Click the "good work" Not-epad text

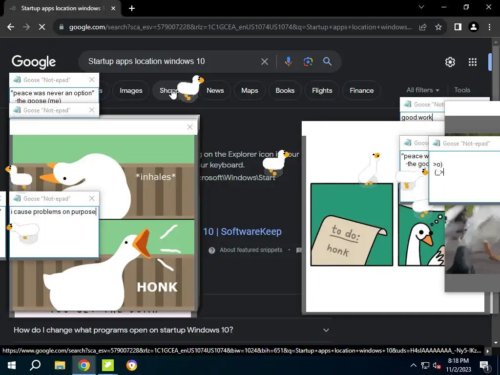tap(417, 117)
